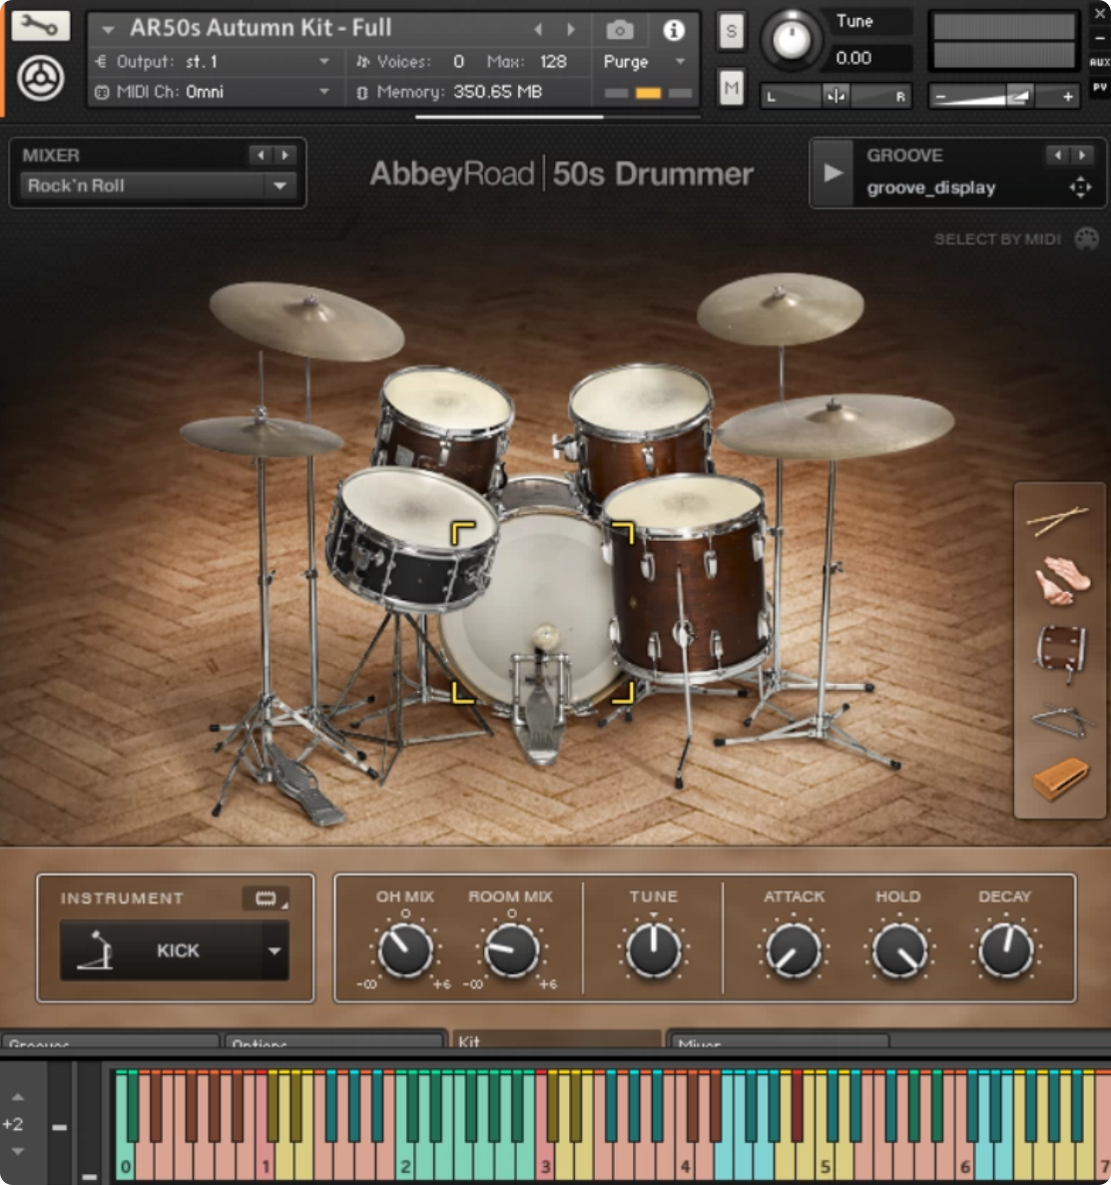Go to next instrument preset arrow
Image resolution: width=1111 pixels, height=1185 pixels.
(571, 30)
